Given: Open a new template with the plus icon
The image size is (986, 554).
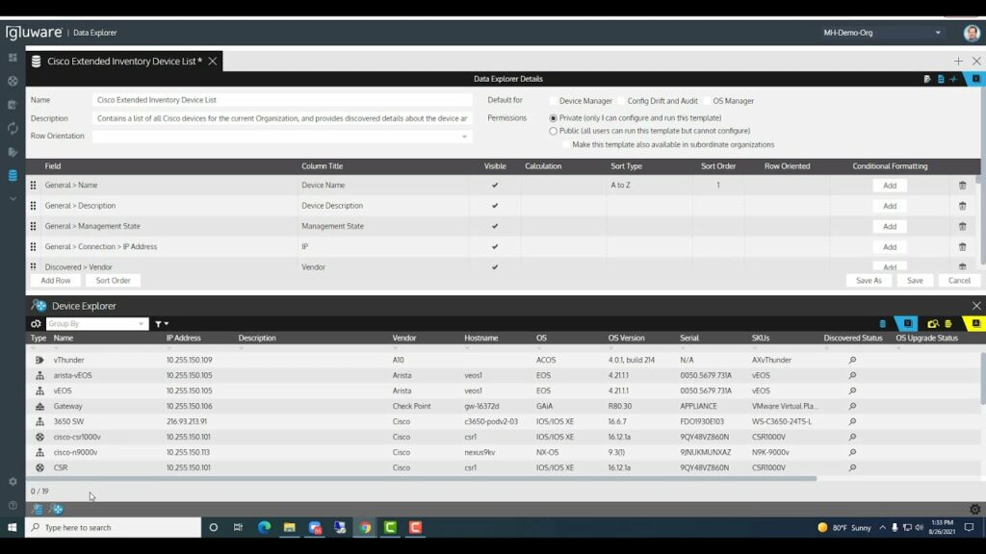Looking at the screenshot, I should 959,60.
